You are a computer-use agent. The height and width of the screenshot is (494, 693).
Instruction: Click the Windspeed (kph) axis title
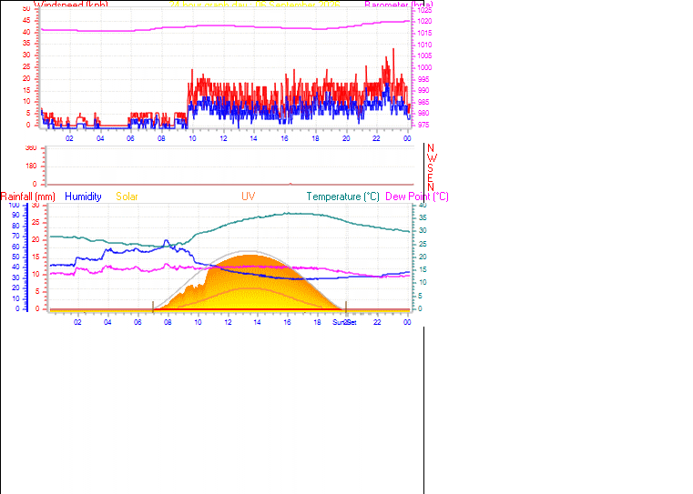[71, 5]
